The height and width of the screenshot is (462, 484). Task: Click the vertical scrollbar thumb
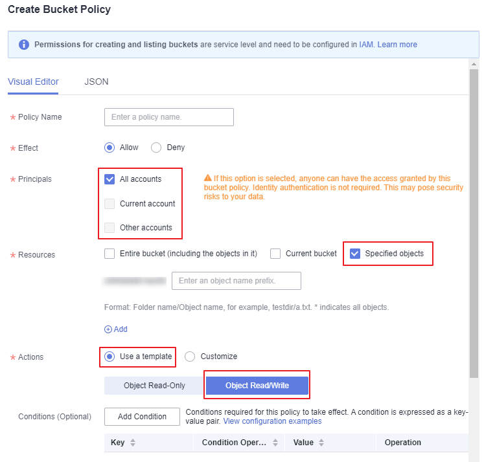point(474,223)
